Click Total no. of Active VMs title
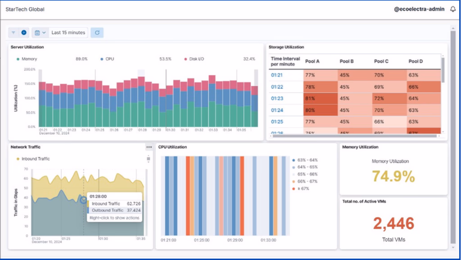 click(364, 201)
